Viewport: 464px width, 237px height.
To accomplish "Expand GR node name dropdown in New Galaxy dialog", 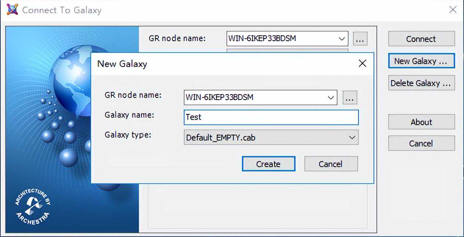I will [x=331, y=98].
